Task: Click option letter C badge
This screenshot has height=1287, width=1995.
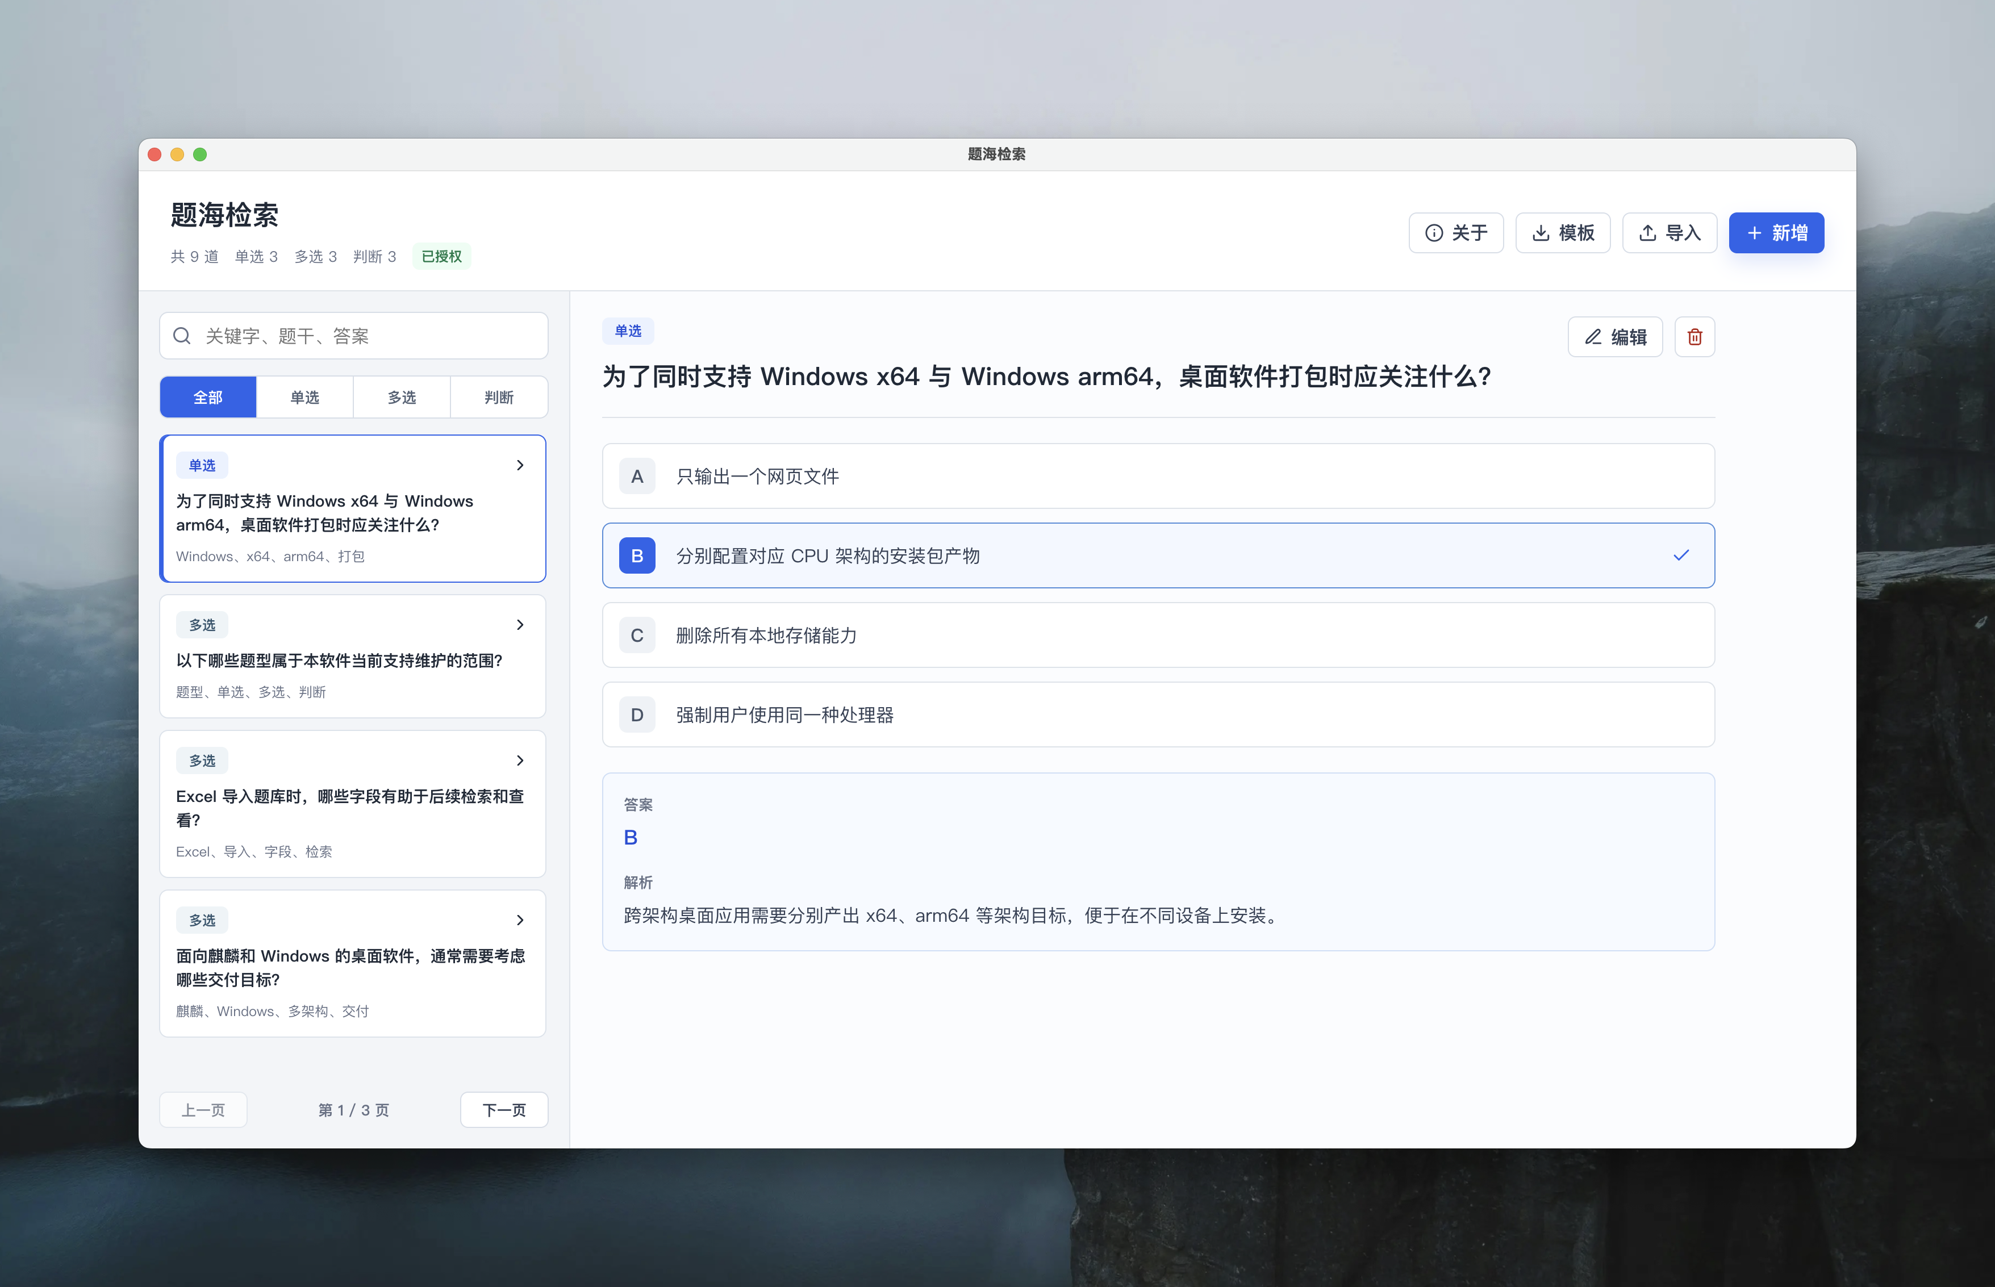Action: tap(637, 635)
